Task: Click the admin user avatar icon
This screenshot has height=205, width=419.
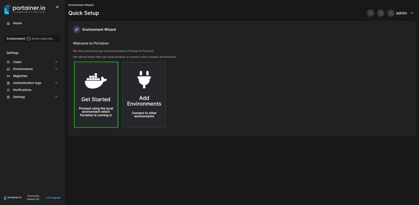Action: (391, 13)
